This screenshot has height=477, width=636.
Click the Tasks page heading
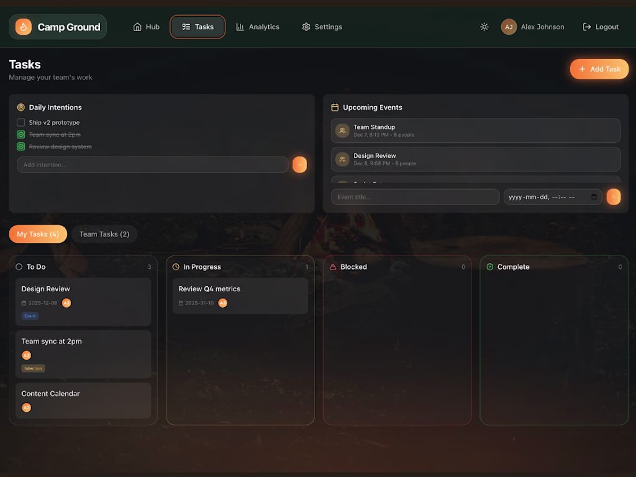[x=25, y=65]
